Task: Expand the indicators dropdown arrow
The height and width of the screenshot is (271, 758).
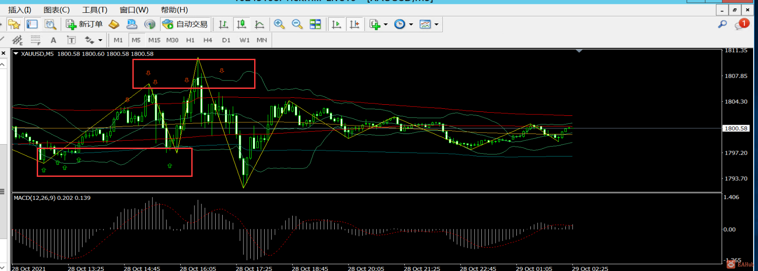Action: (x=386, y=25)
